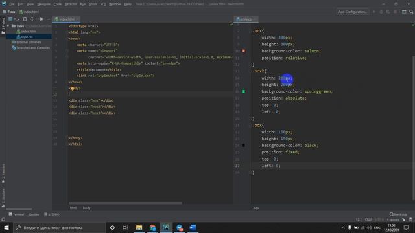Click the springgreen color swatch in gutter
Image resolution: width=415 pixels, height=233 pixels.
click(243, 91)
